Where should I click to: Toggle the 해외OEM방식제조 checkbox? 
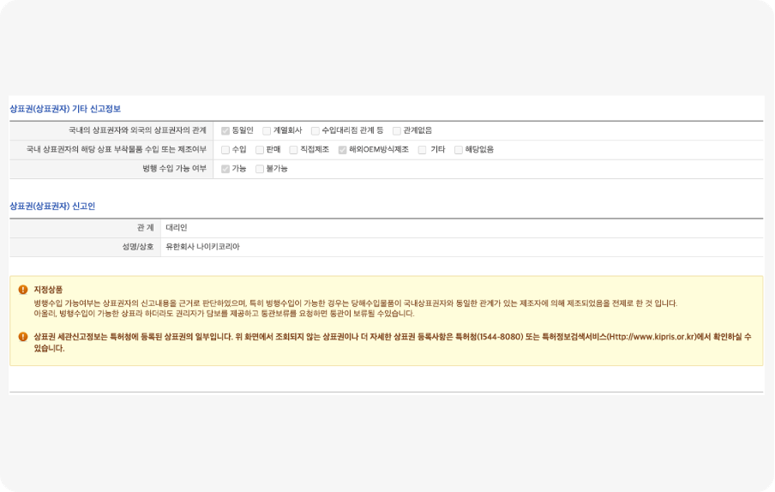tap(342, 150)
